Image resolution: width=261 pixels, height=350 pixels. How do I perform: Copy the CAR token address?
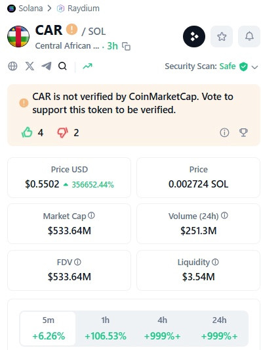126,46
